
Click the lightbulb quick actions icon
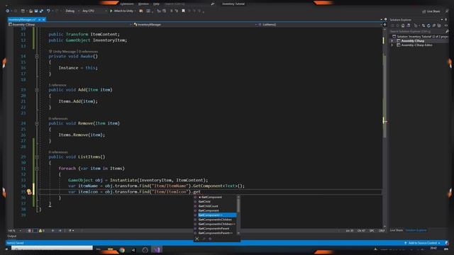[x=29, y=192]
